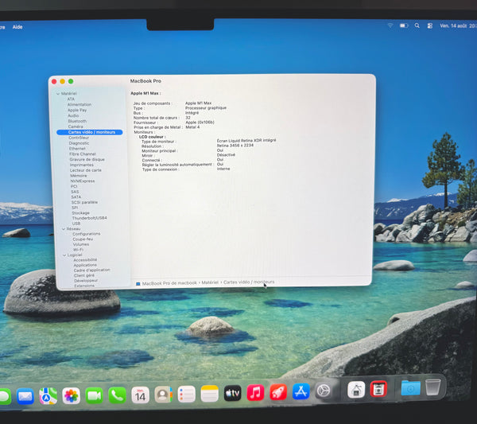Screen dimensions: 477x424
Task: Open the Photos app in the Dock
Action: coord(72,395)
